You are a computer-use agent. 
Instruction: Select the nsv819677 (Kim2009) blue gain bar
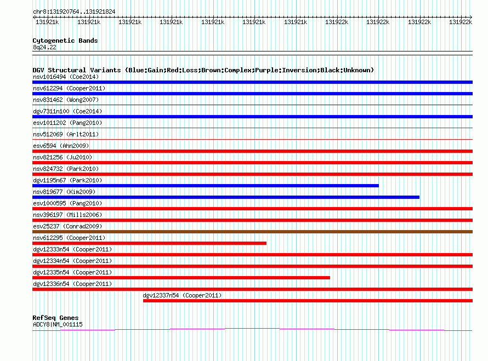226,197
